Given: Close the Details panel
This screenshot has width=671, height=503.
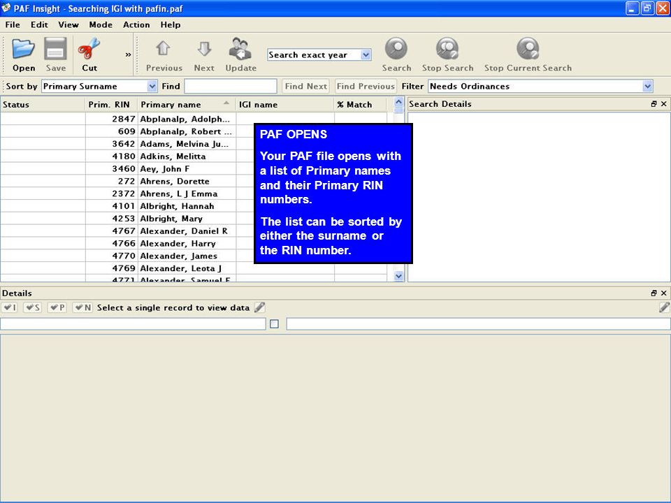Looking at the screenshot, I should [664, 293].
